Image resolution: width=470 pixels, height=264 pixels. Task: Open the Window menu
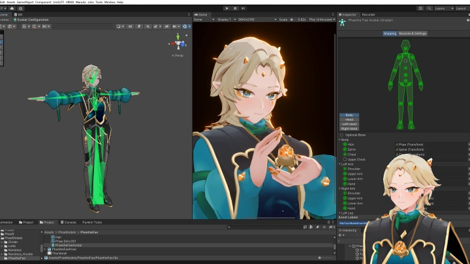point(110,2)
